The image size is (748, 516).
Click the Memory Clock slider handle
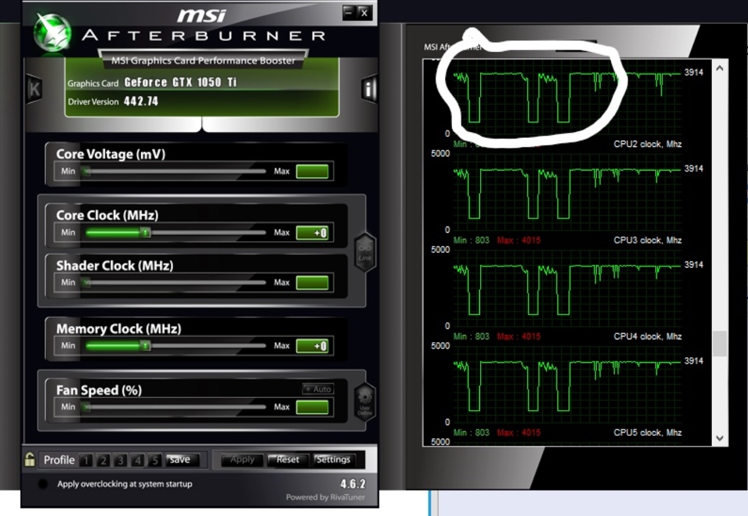(145, 345)
